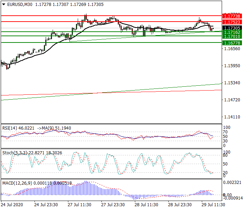Select the 1.17010 green support label
The width and height of the screenshot is (244, 209).
[232, 37]
